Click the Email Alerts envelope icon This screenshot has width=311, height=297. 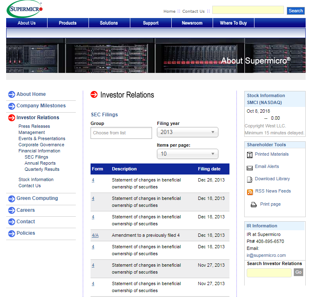click(250, 168)
